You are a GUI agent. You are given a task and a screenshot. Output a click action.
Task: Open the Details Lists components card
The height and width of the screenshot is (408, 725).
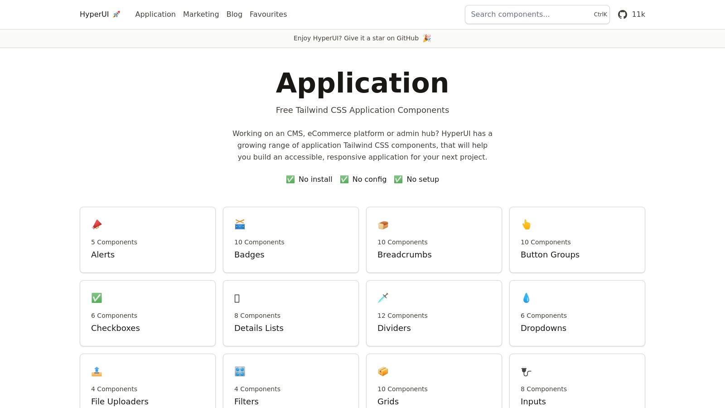click(291, 313)
